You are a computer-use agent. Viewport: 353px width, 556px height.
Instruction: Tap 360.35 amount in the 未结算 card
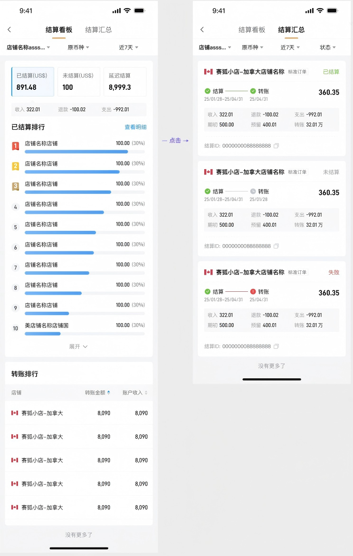click(x=329, y=192)
